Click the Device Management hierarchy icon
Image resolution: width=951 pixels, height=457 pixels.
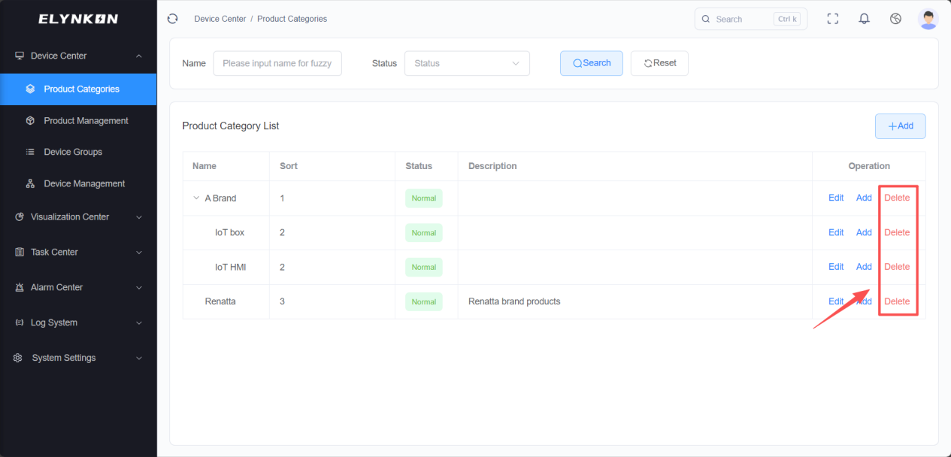pos(30,183)
